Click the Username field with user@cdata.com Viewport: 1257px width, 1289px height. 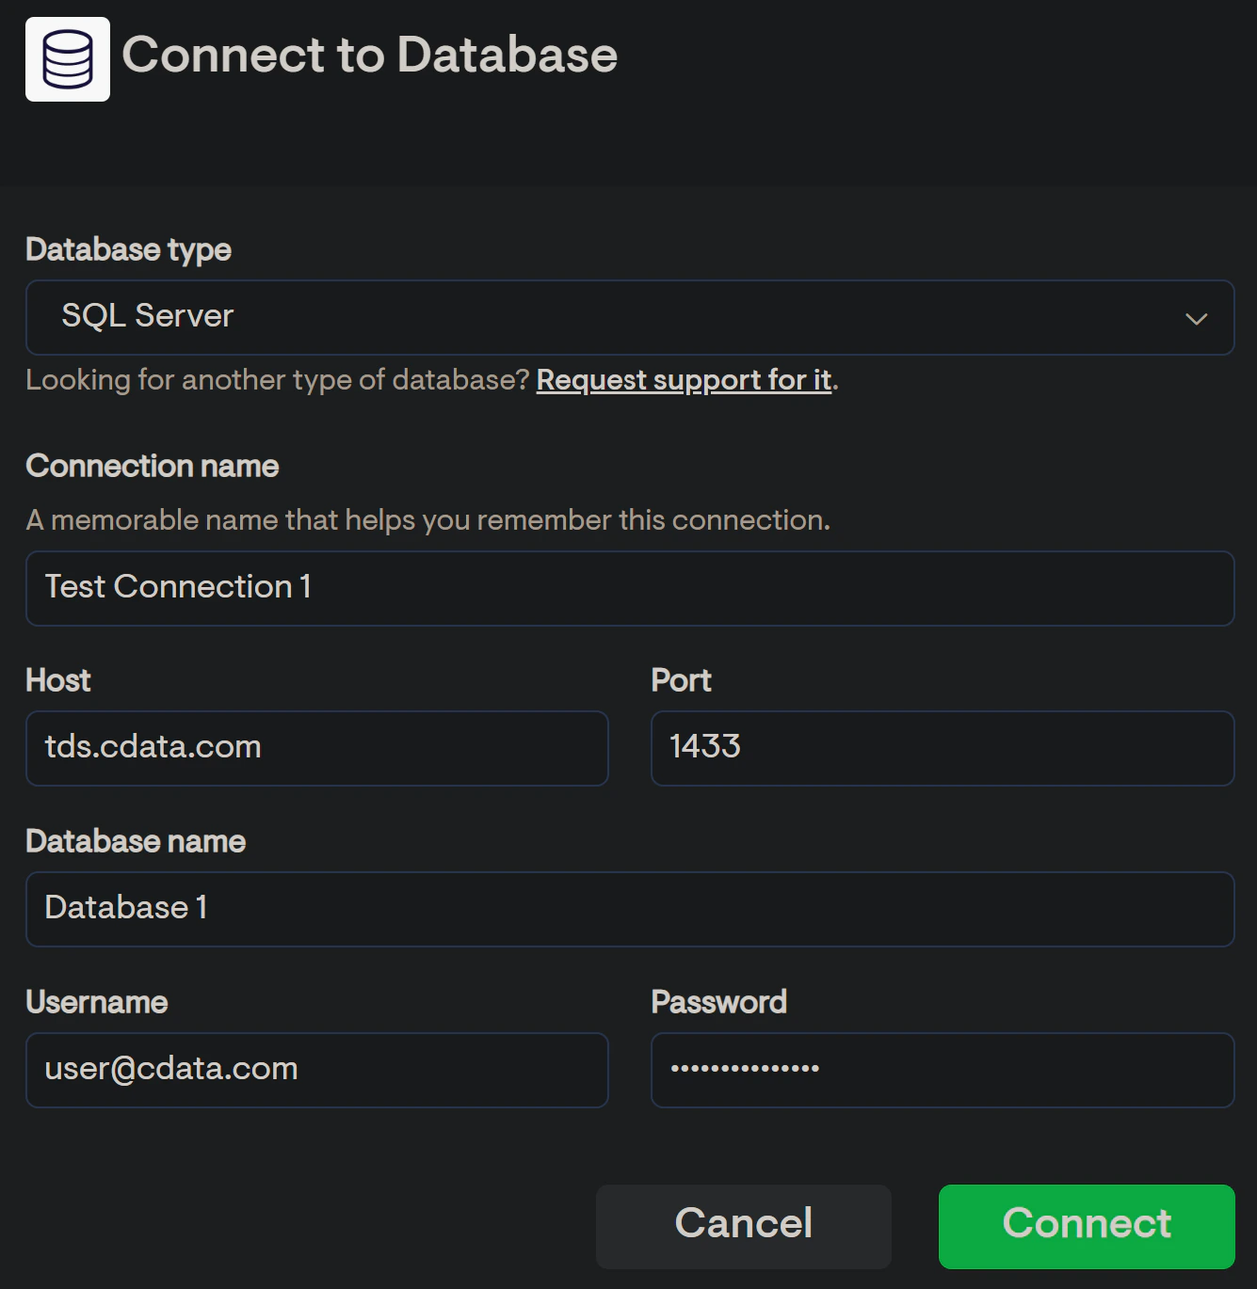pos(317,1070)
